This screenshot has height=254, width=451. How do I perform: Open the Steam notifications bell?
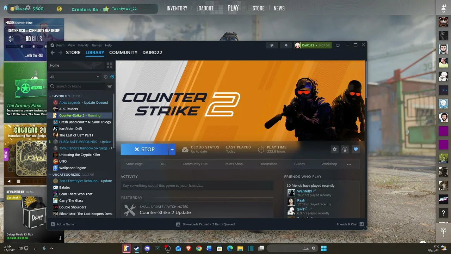[x=286, y=45]
